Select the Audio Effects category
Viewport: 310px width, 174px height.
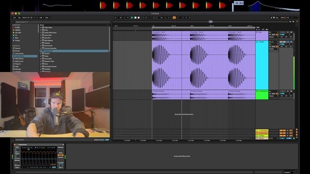[25, 56]
